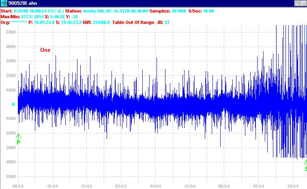Viewport: 307px width, 189px height.
Task: Click the seismograph app icon in title bar
Action: [4, 3]
